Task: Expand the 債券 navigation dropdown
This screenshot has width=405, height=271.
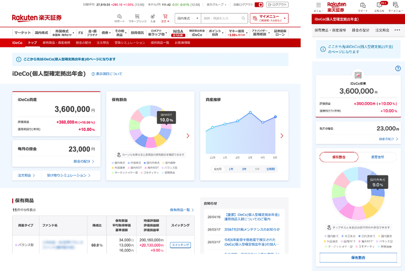Action: [106, 33]
